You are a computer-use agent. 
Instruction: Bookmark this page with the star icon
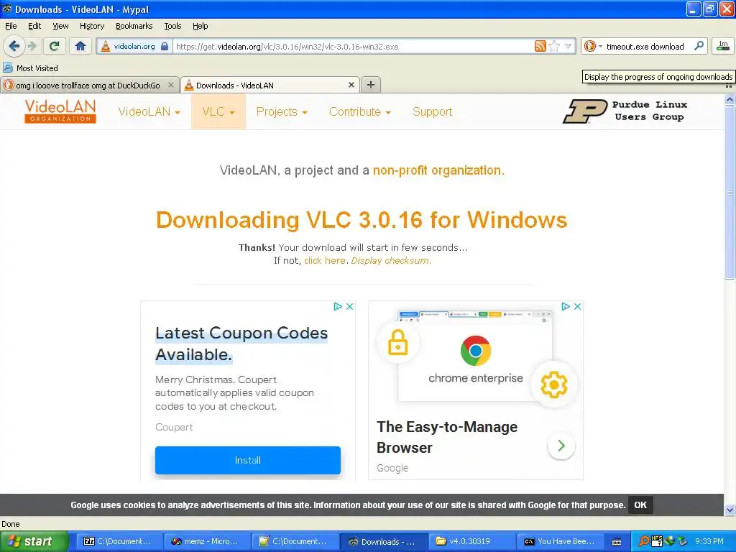(554, 46)
